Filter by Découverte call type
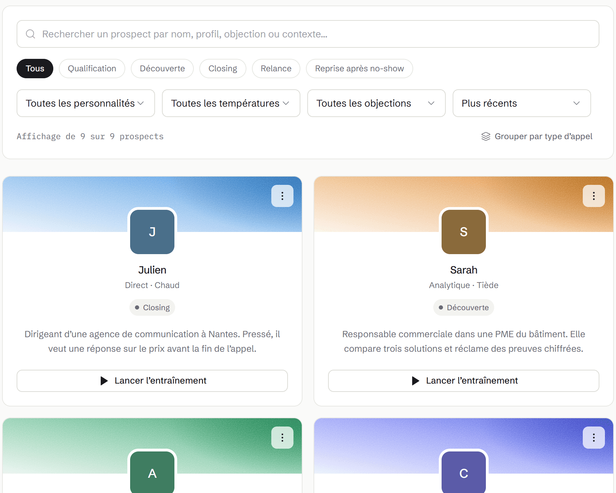Image resolution: width=616 pixels, height=493 pixels. coord(162,69)
